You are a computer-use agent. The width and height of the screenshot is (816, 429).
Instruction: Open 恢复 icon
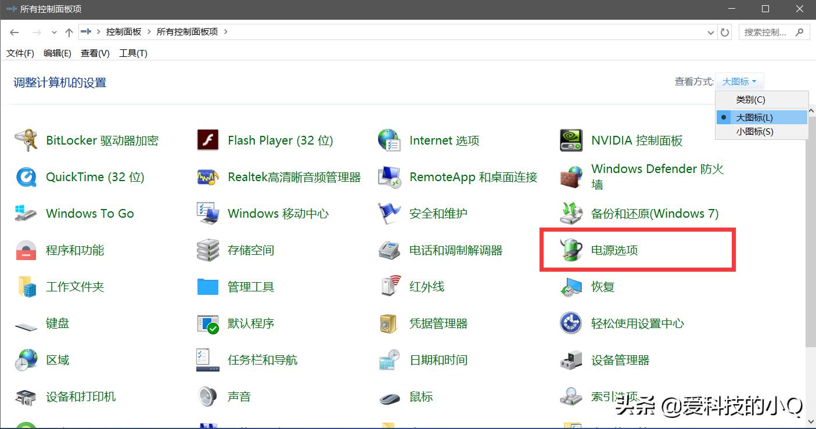point(571,287)
